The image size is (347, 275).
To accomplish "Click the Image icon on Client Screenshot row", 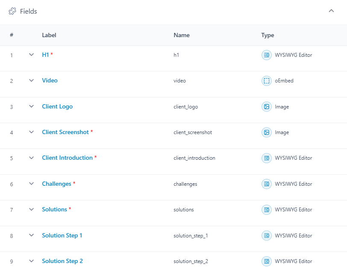I will pyautogui.click(x=266, y=132).
